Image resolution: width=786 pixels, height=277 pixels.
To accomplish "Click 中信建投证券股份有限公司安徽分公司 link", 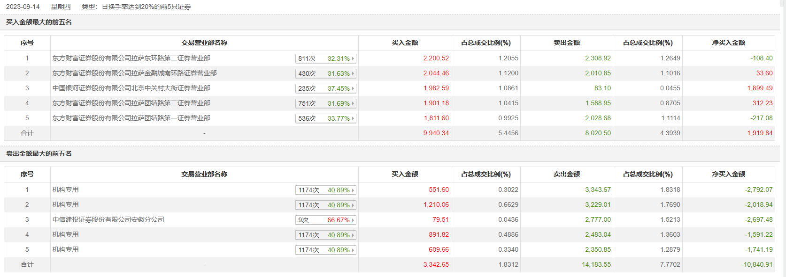I will click(108, 220).
